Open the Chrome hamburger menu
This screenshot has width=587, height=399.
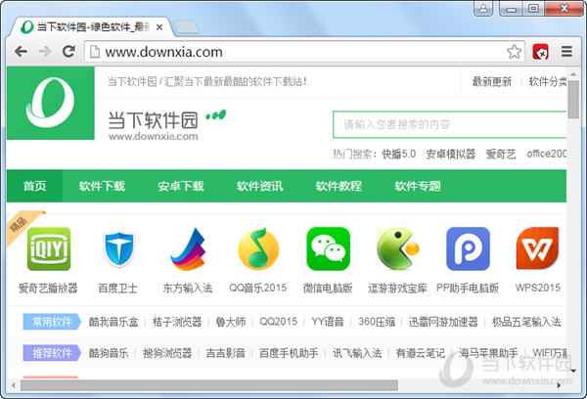click(x=566, y=52)
